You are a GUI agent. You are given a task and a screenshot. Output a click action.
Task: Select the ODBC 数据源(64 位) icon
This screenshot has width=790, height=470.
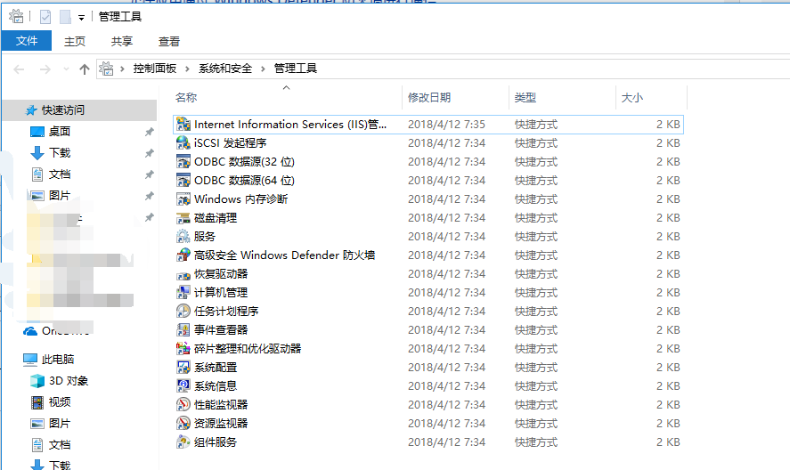click(183, 181)
